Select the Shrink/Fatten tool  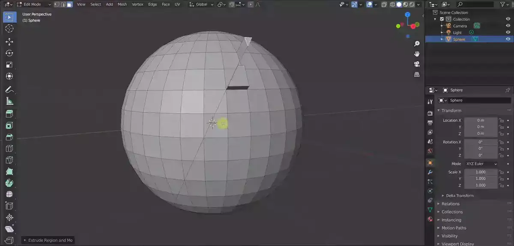tap(9, 218)
